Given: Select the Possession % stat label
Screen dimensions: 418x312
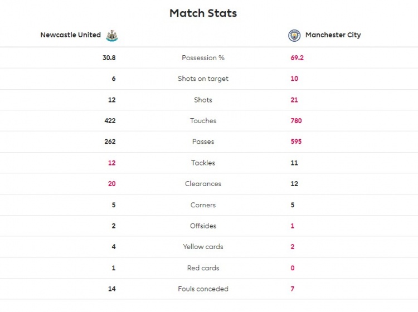Looking at the screenshot, I should coord(203,58).
